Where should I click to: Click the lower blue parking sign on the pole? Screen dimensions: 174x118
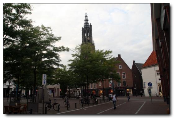click(44, 82)
